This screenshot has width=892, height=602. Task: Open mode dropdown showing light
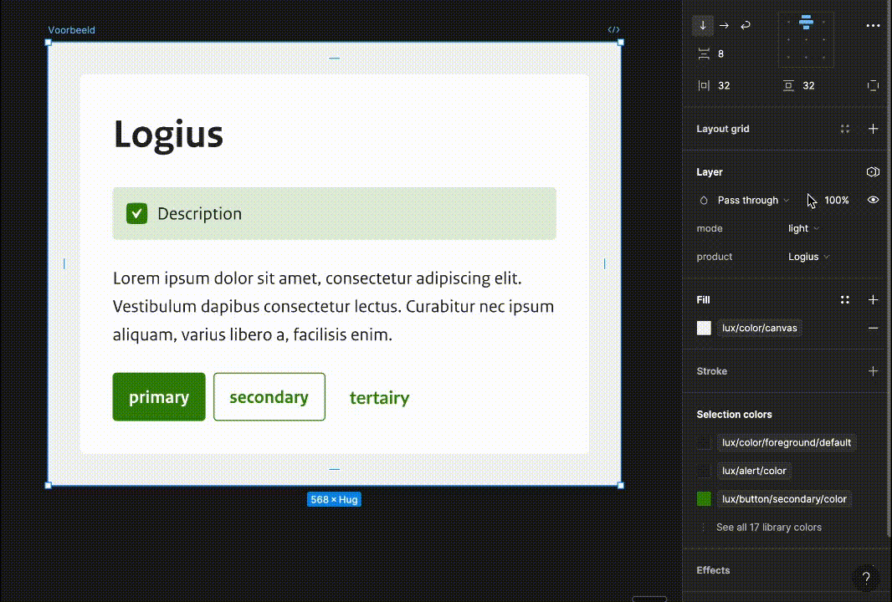[803, 228]
